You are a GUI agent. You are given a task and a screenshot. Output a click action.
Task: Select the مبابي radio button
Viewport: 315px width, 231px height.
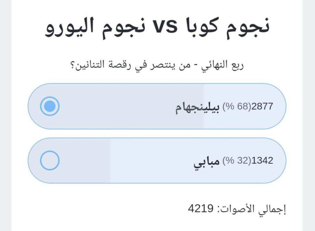[x=50, y=161]
